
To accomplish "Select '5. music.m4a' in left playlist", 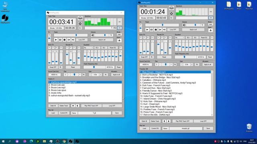I will (x=85, y=93).
